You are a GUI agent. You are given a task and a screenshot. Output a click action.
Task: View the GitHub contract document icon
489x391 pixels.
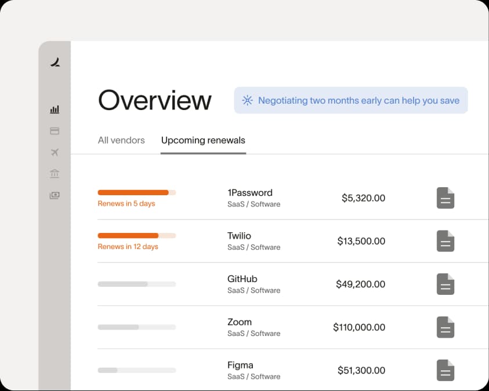445,284
